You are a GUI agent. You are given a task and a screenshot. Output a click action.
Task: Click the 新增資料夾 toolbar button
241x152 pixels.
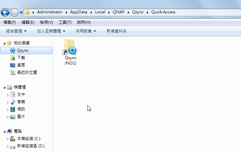116,31
